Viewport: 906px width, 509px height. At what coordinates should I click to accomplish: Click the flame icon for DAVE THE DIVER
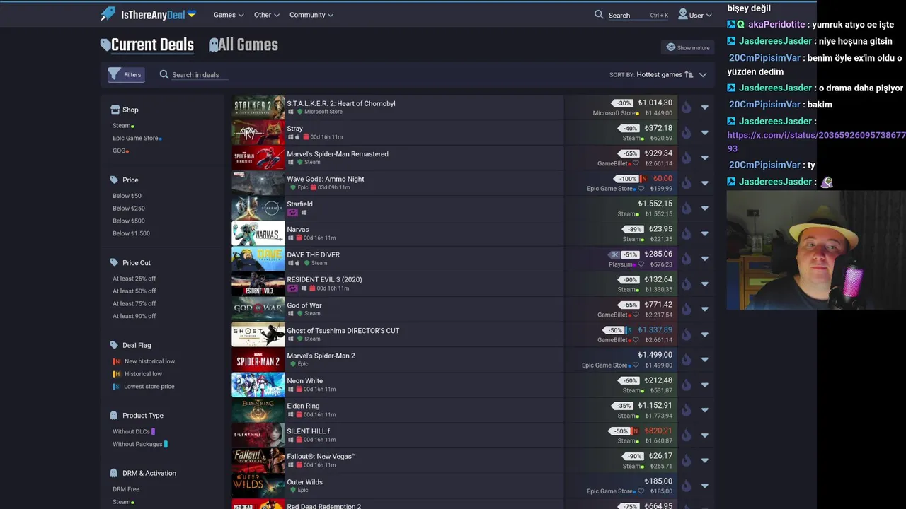click(686, 259)
